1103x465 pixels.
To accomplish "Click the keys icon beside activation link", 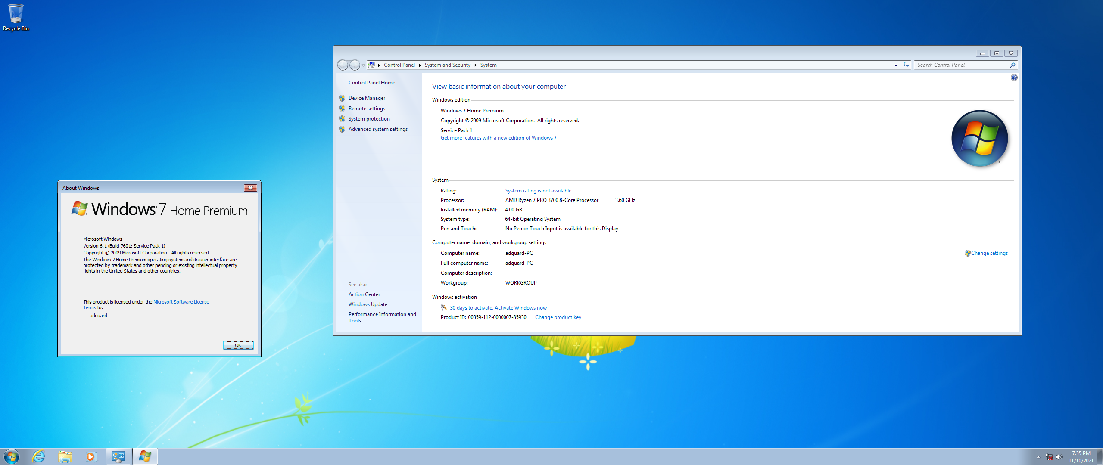I will pos(444,308).
